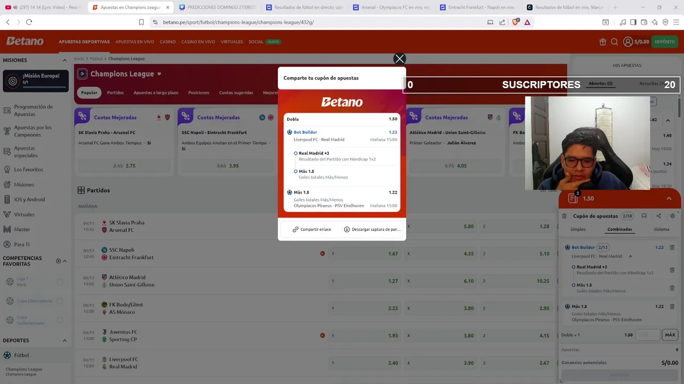Delete Bet Builder entry with trash icon

point(672,247)
